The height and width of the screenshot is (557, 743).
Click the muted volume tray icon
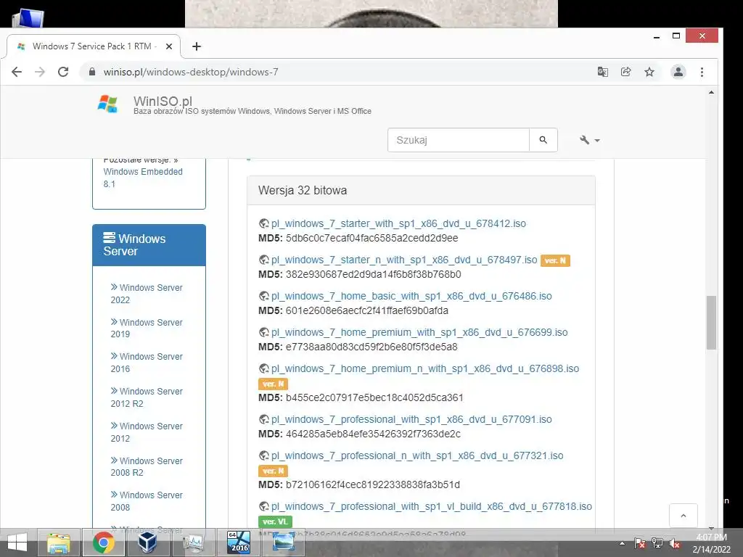[675, 543]
